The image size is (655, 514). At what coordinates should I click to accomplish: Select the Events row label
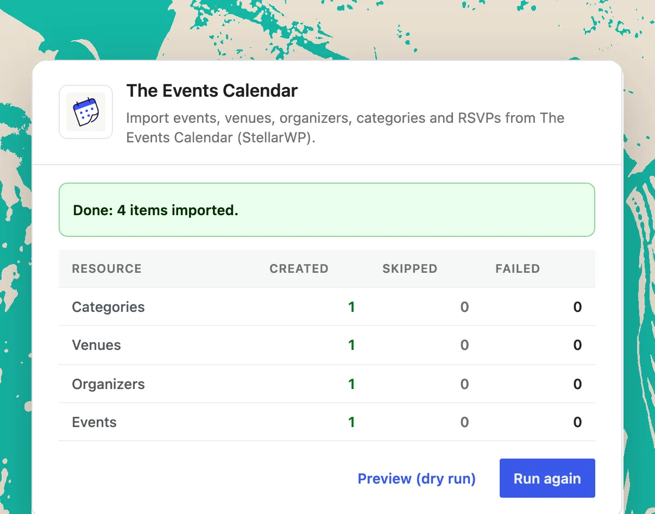pos(95,422)
